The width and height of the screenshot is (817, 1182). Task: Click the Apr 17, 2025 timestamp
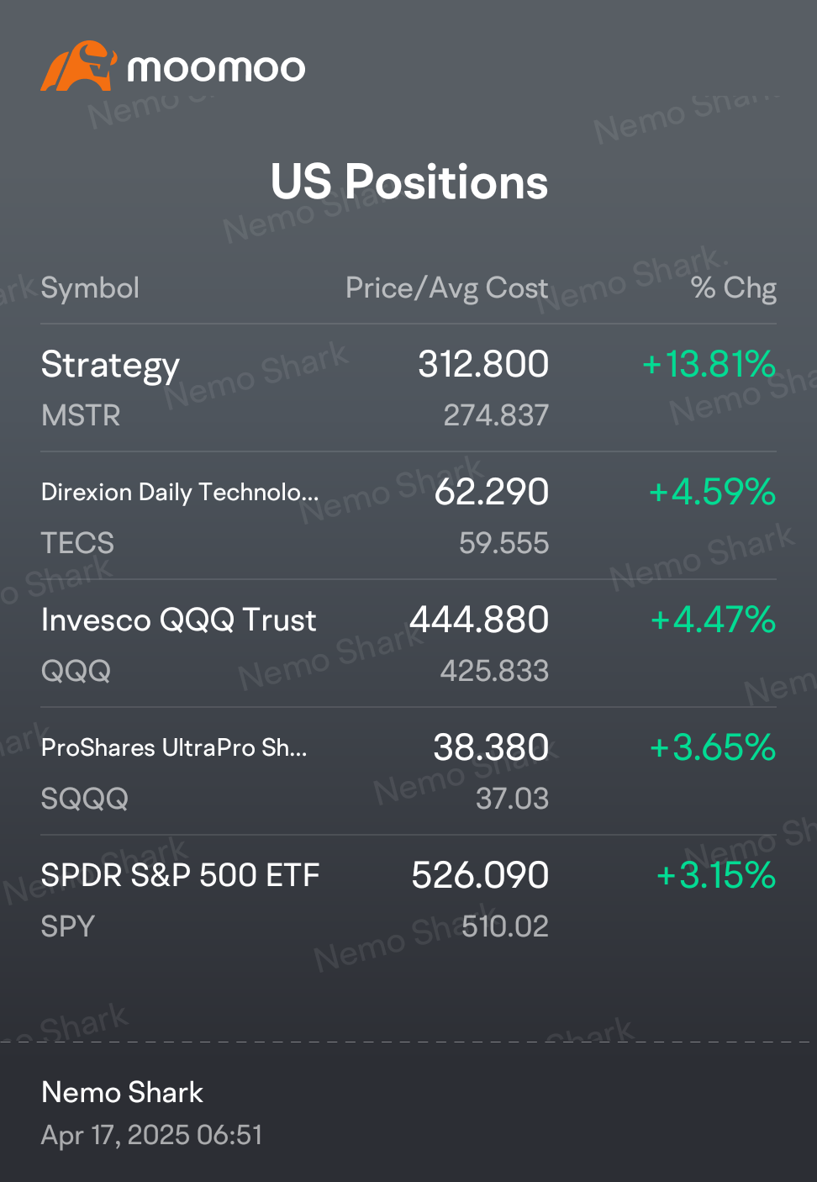pos(151,1136)
